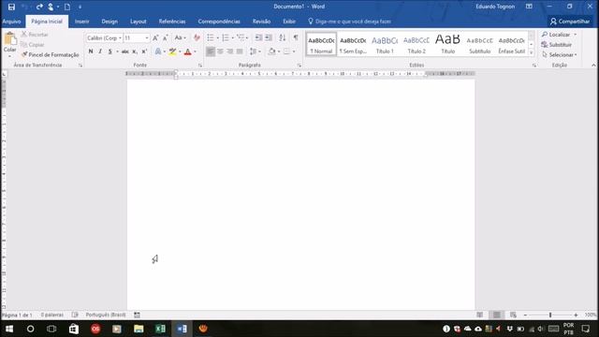Open the proofing check icon in status bar
The width and height of the screenshot is (599, 337).
pos(75,315)
